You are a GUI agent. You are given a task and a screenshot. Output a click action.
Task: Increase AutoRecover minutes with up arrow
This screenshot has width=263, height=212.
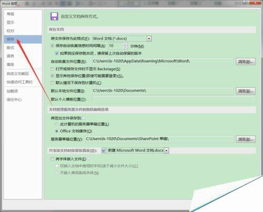click(x=125, y=45)
